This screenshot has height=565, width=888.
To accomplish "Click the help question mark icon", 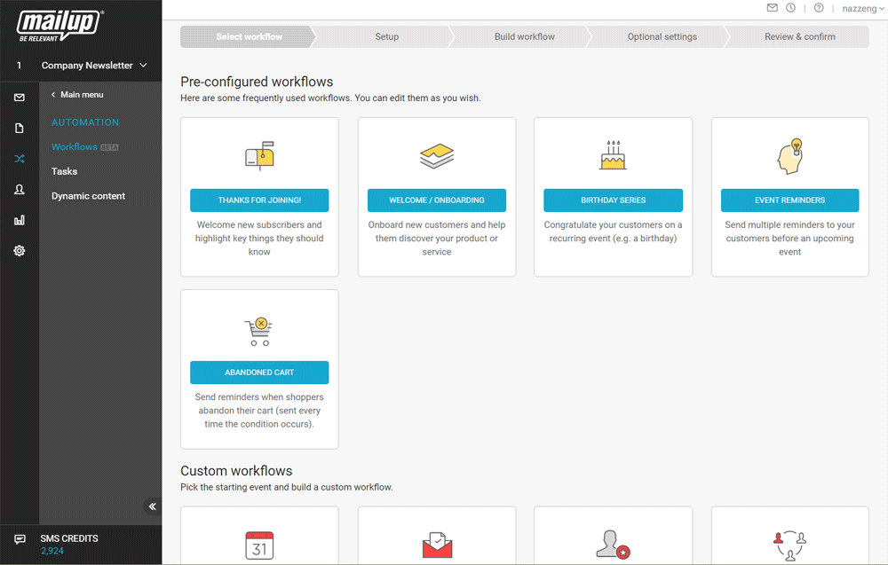I will [819, 8].
